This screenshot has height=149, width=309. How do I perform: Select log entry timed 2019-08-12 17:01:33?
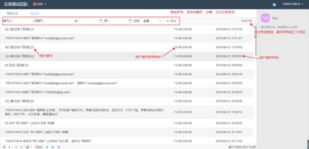pyautogui.click(x=127, y=29)
